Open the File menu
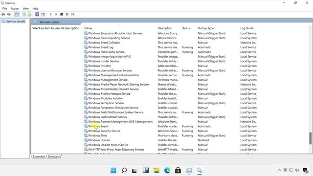Screen dimensions: 313x176 4,9
